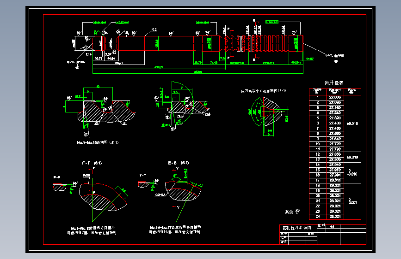The image size is (401, 259).
Task: Click the 27.940 value in row 14
Action: [335, 165]
